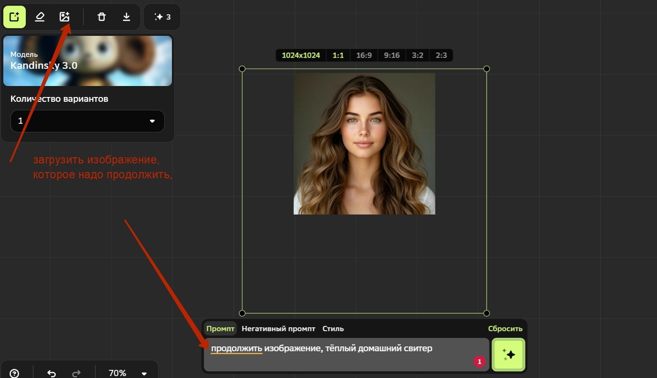Click the top-right frame corner handle
Screen dimensions: 657x378
point(487,69)
